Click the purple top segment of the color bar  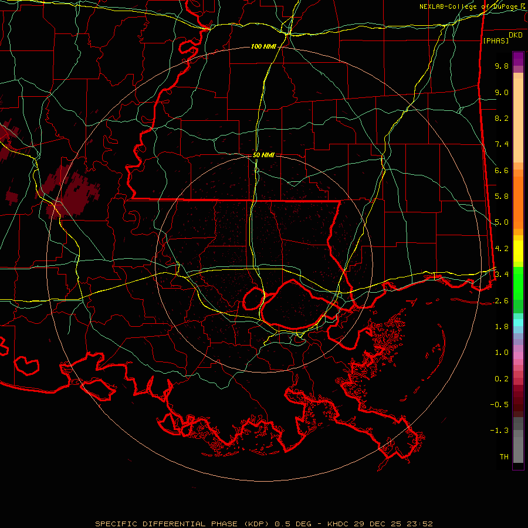click(518, 59)
